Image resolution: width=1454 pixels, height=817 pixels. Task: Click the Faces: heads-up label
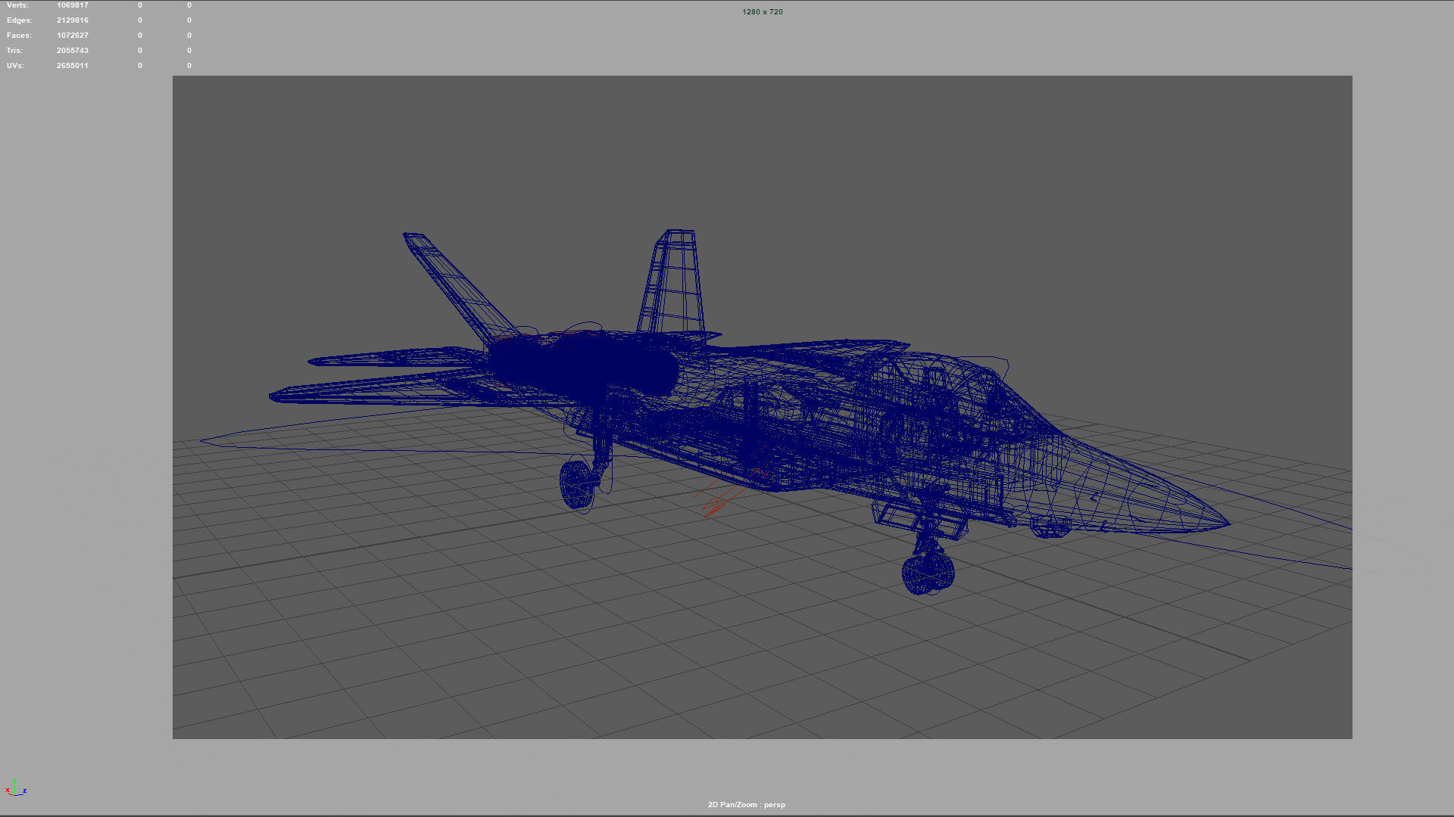pos(19,36)
